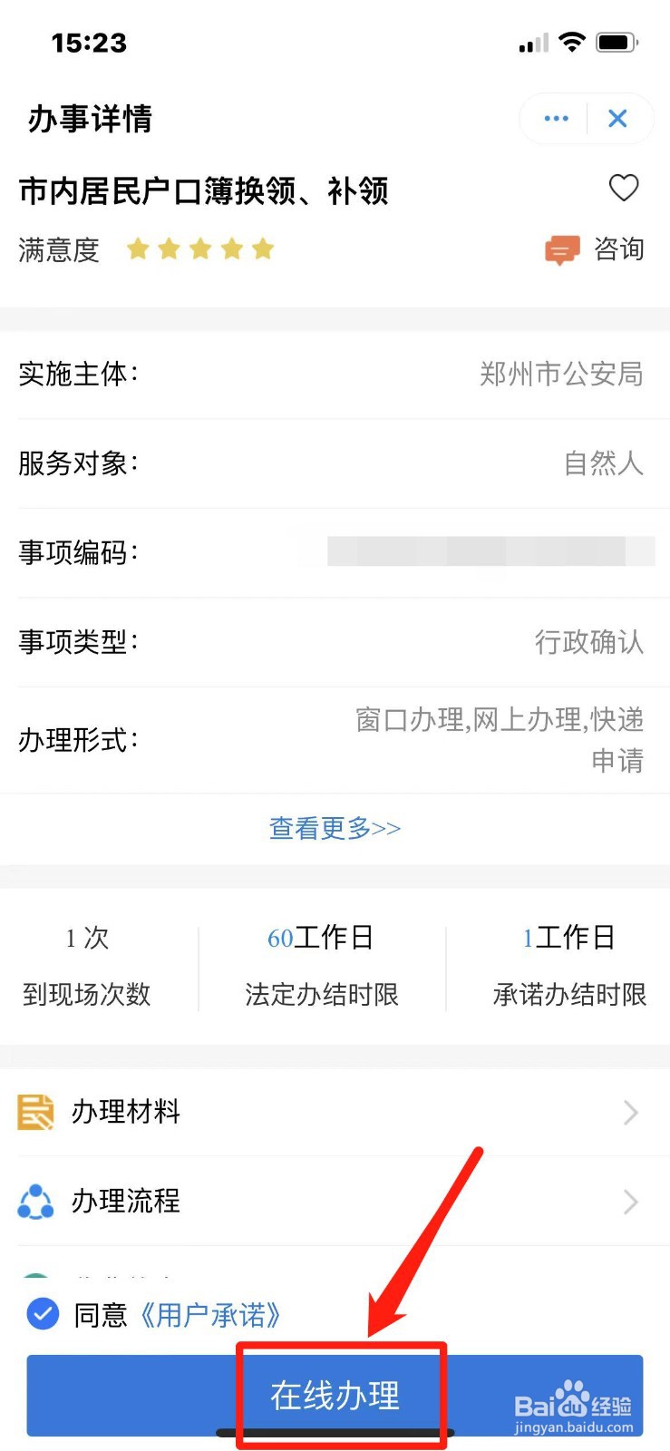
Task: Uncheck the 同意 agreement checkbox
Action: pyautogui.click(x=43, y=1313)
